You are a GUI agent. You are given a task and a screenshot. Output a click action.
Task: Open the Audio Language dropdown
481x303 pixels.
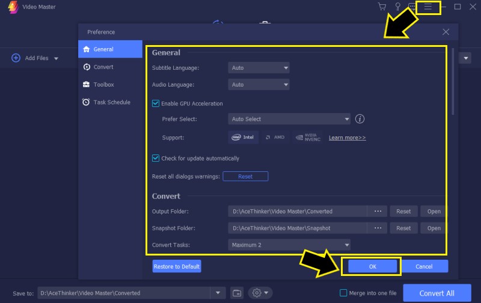[259, 85]
